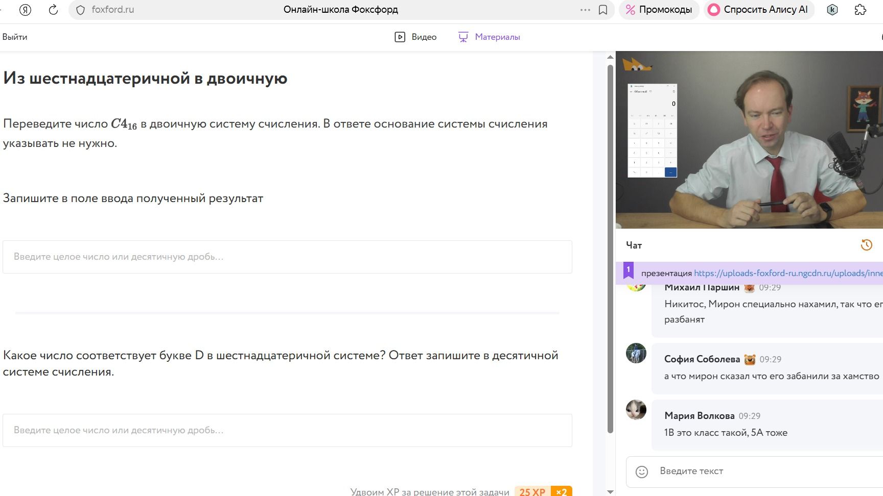Click Спросить Алису AI button

tap(758, 10)
